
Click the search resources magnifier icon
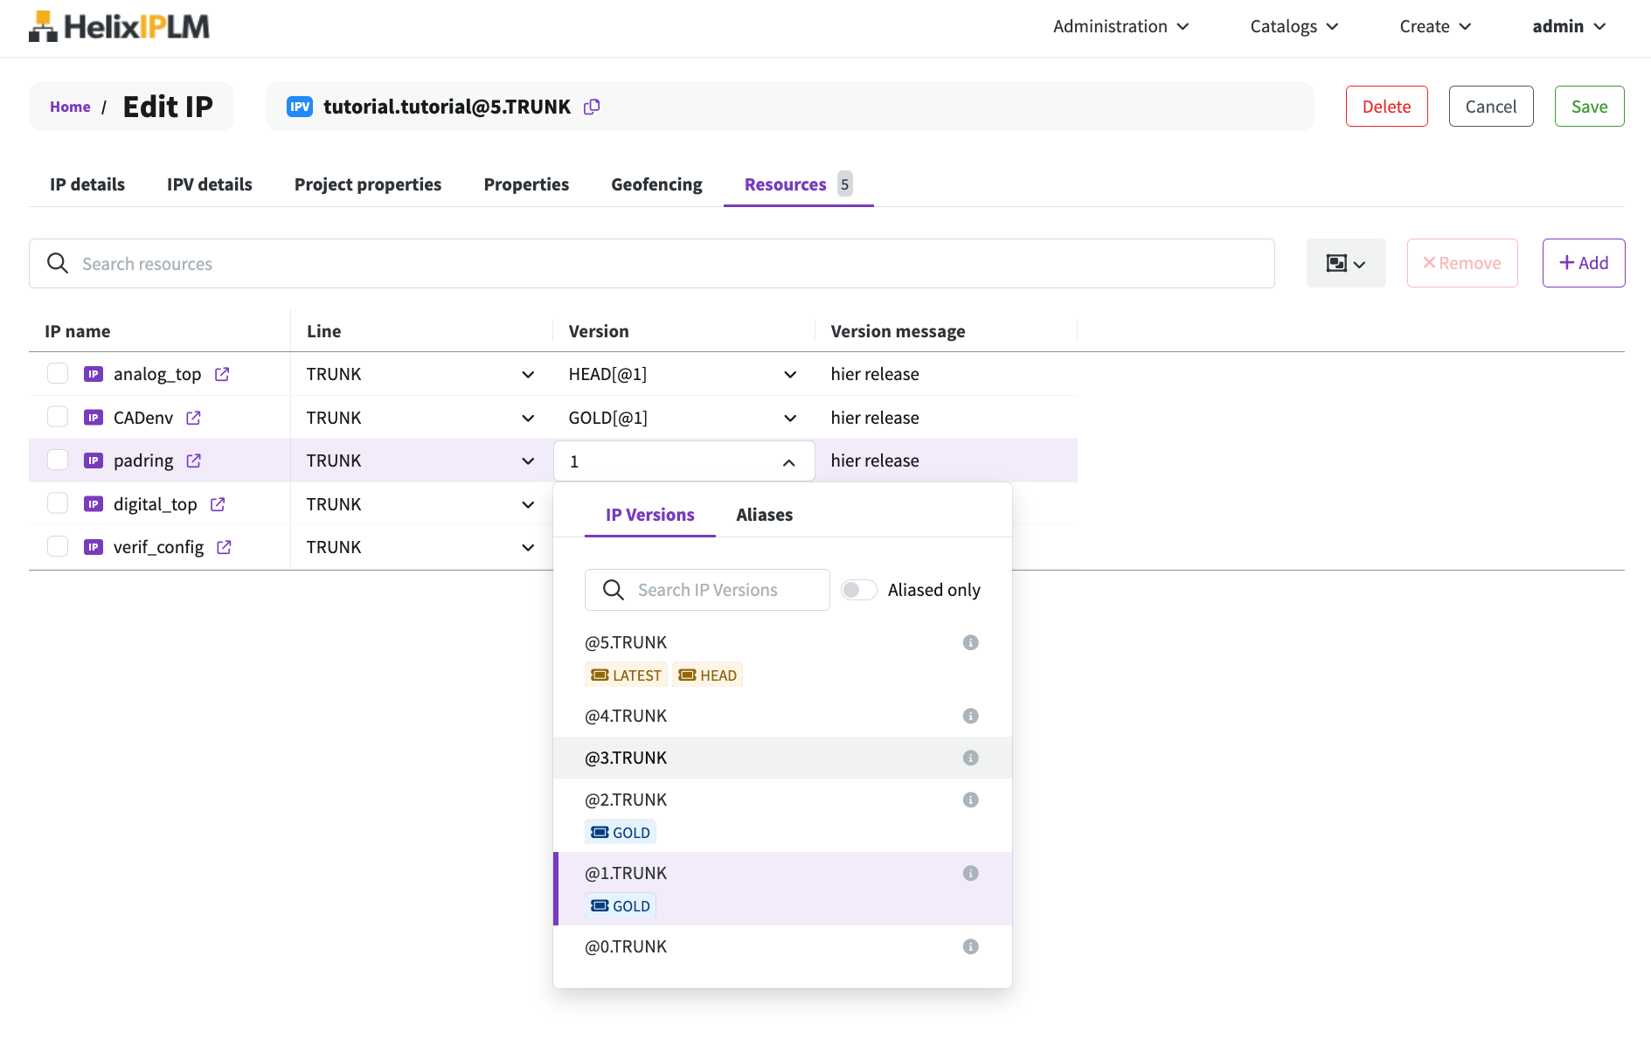58,263
